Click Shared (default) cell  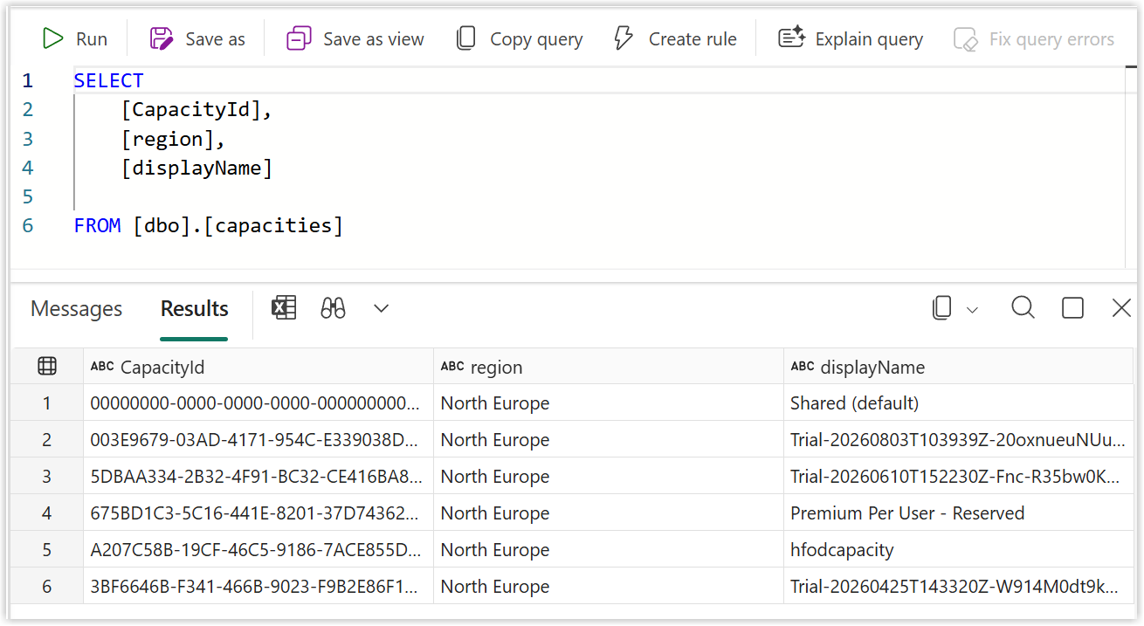click(x=959, y=403)
